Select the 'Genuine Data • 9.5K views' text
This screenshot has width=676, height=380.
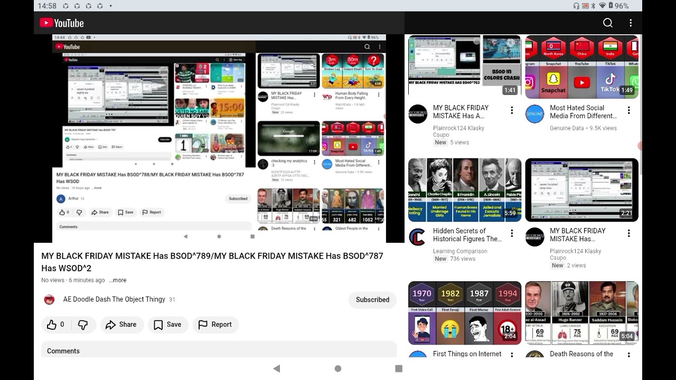(x=583, y=128)
